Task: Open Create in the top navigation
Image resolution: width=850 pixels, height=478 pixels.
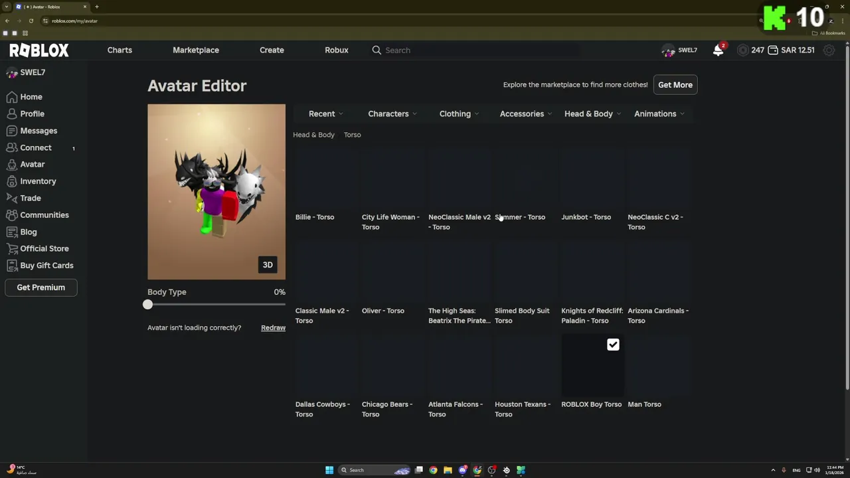Action: tap(272, 50)
